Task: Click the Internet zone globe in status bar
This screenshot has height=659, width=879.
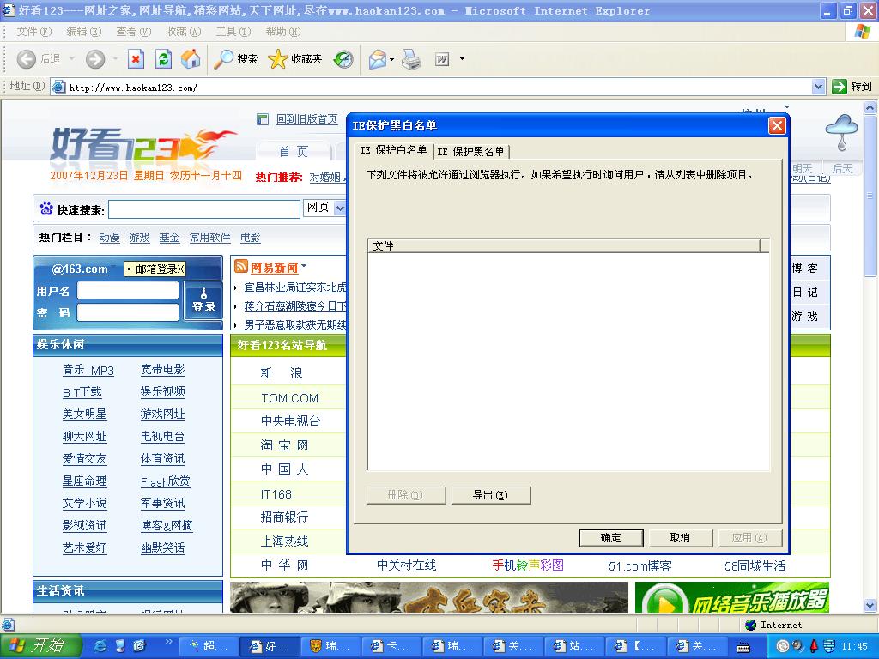Action: click(750, 625)
